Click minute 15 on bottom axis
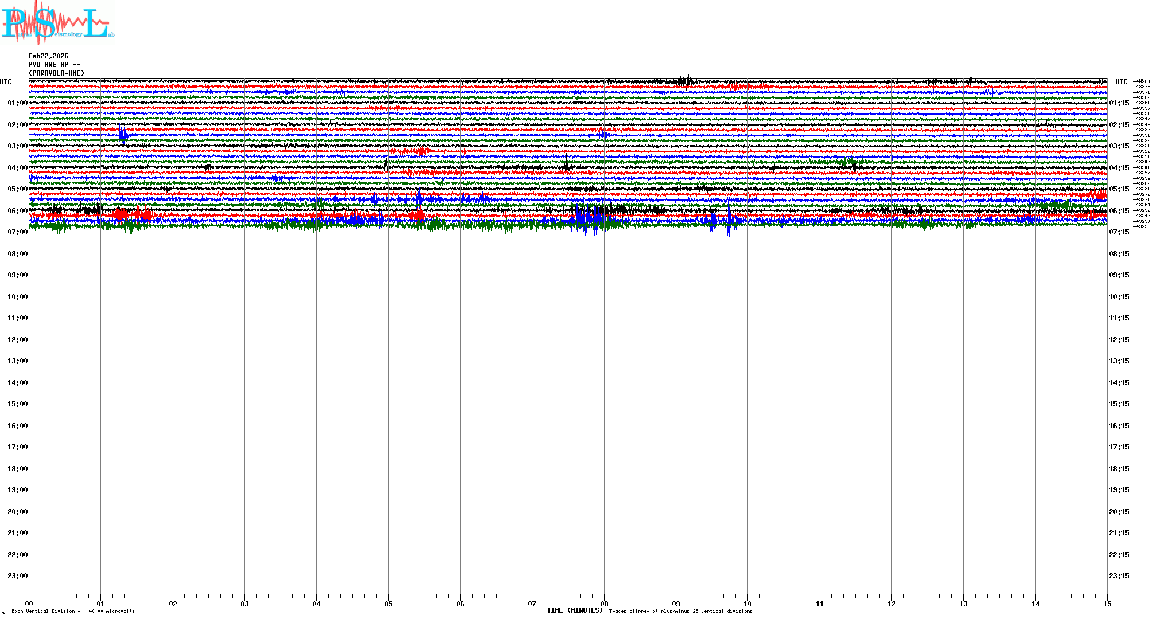This screenshot has width=1153, height=619. coord(1107,604)
